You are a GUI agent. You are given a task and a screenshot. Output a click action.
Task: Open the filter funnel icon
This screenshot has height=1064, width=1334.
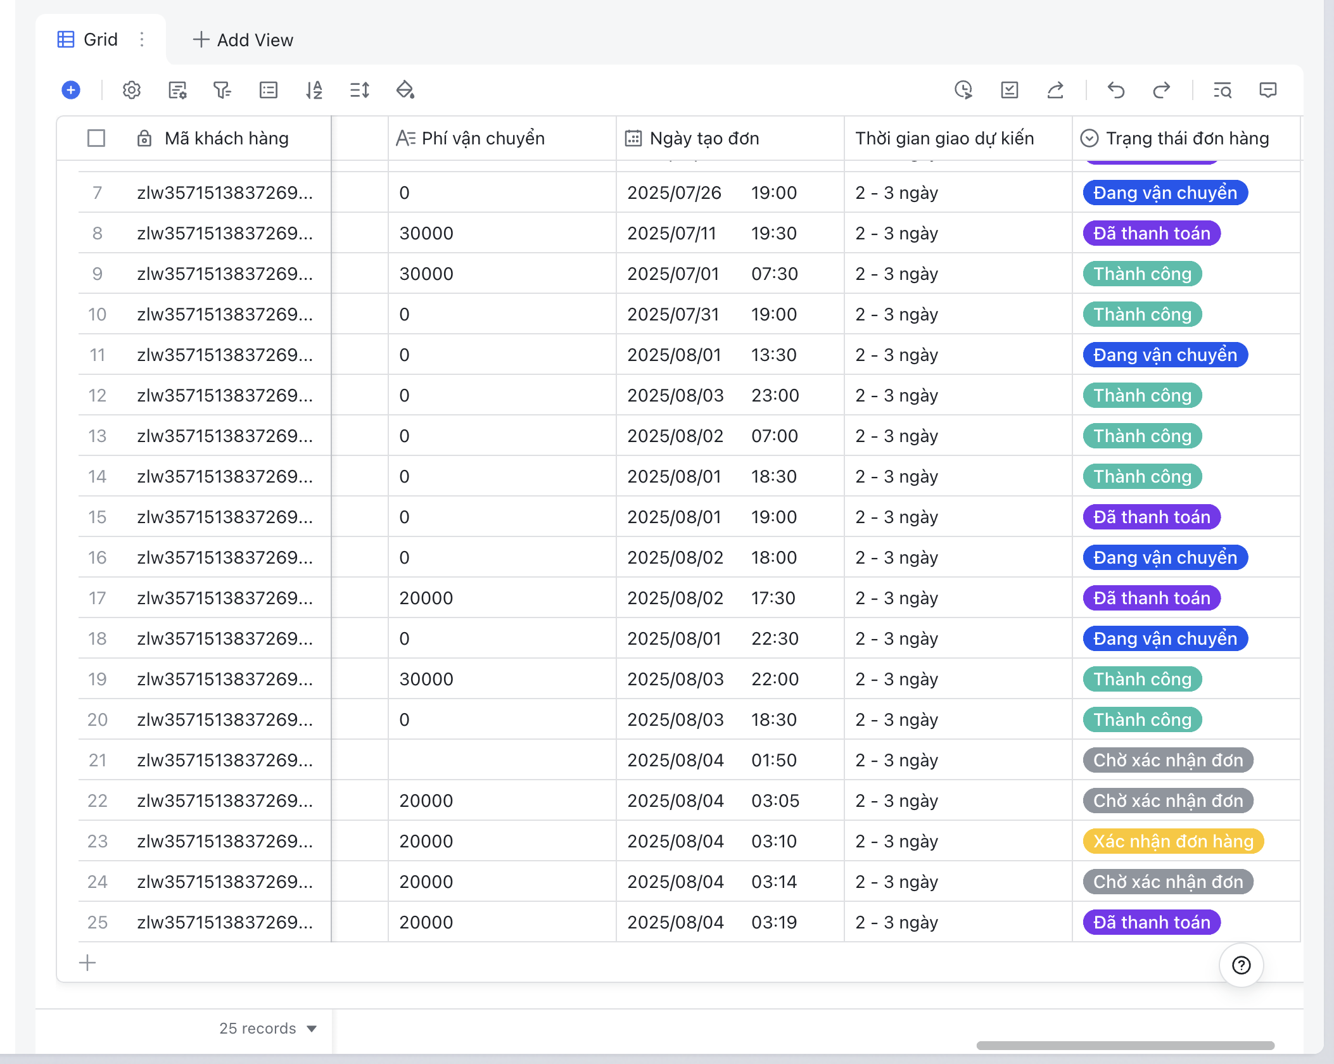coord(222,90)
